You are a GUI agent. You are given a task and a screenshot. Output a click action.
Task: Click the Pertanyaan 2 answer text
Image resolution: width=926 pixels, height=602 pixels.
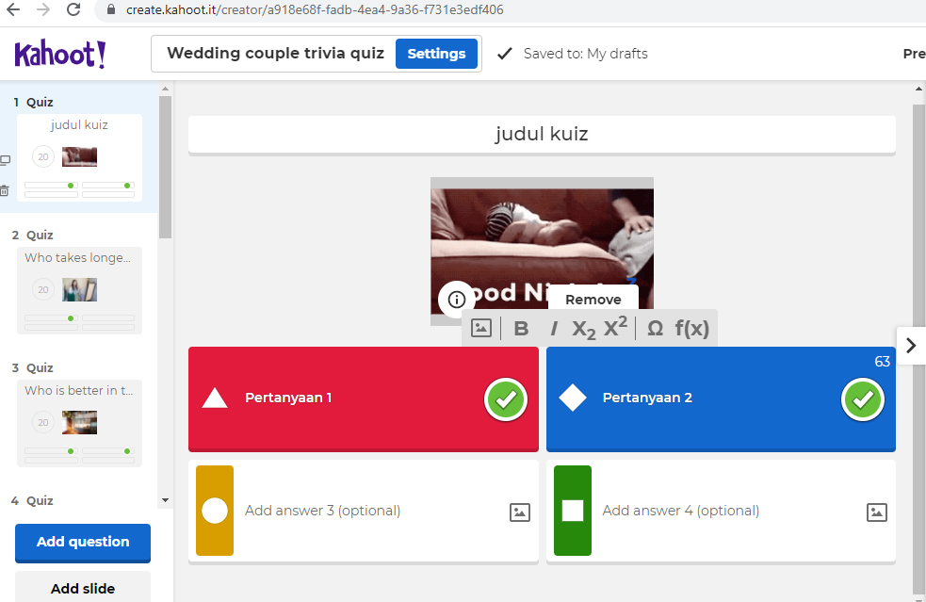(x=647, y=398)
